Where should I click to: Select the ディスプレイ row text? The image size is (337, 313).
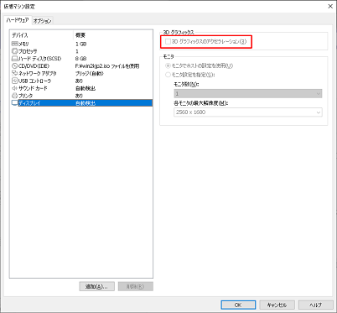(x=29, y=103)
